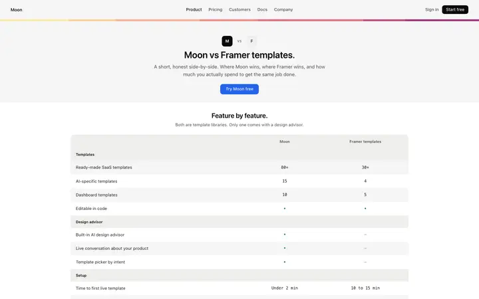Open the Docs nav link
Screen dimensions: 479x299
262,10
